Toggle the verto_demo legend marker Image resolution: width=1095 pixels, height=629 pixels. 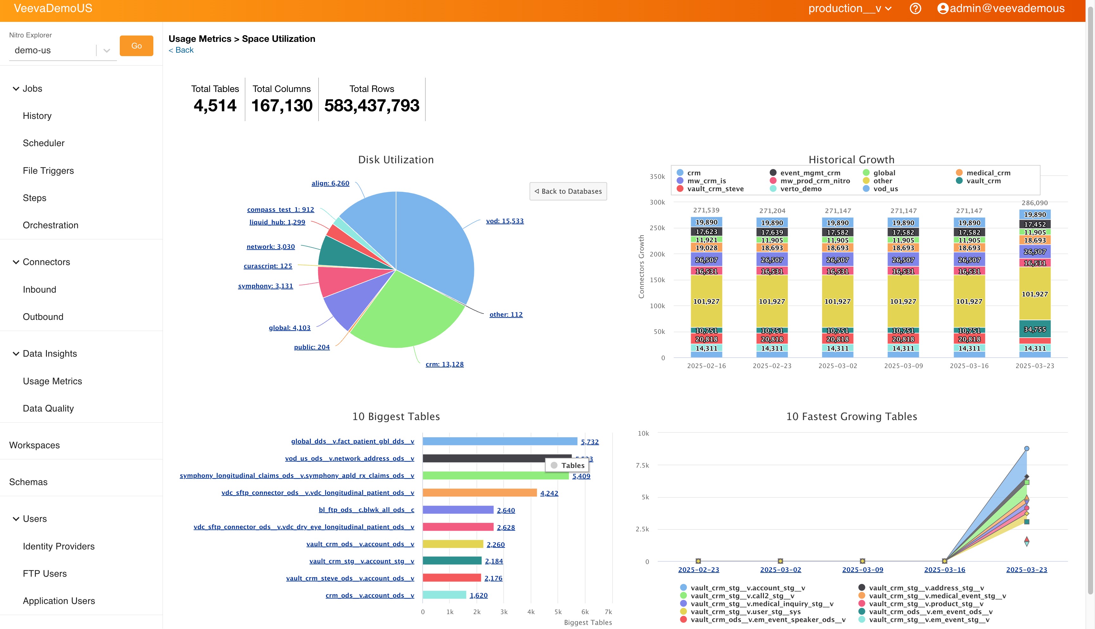[x=773, y=189]
